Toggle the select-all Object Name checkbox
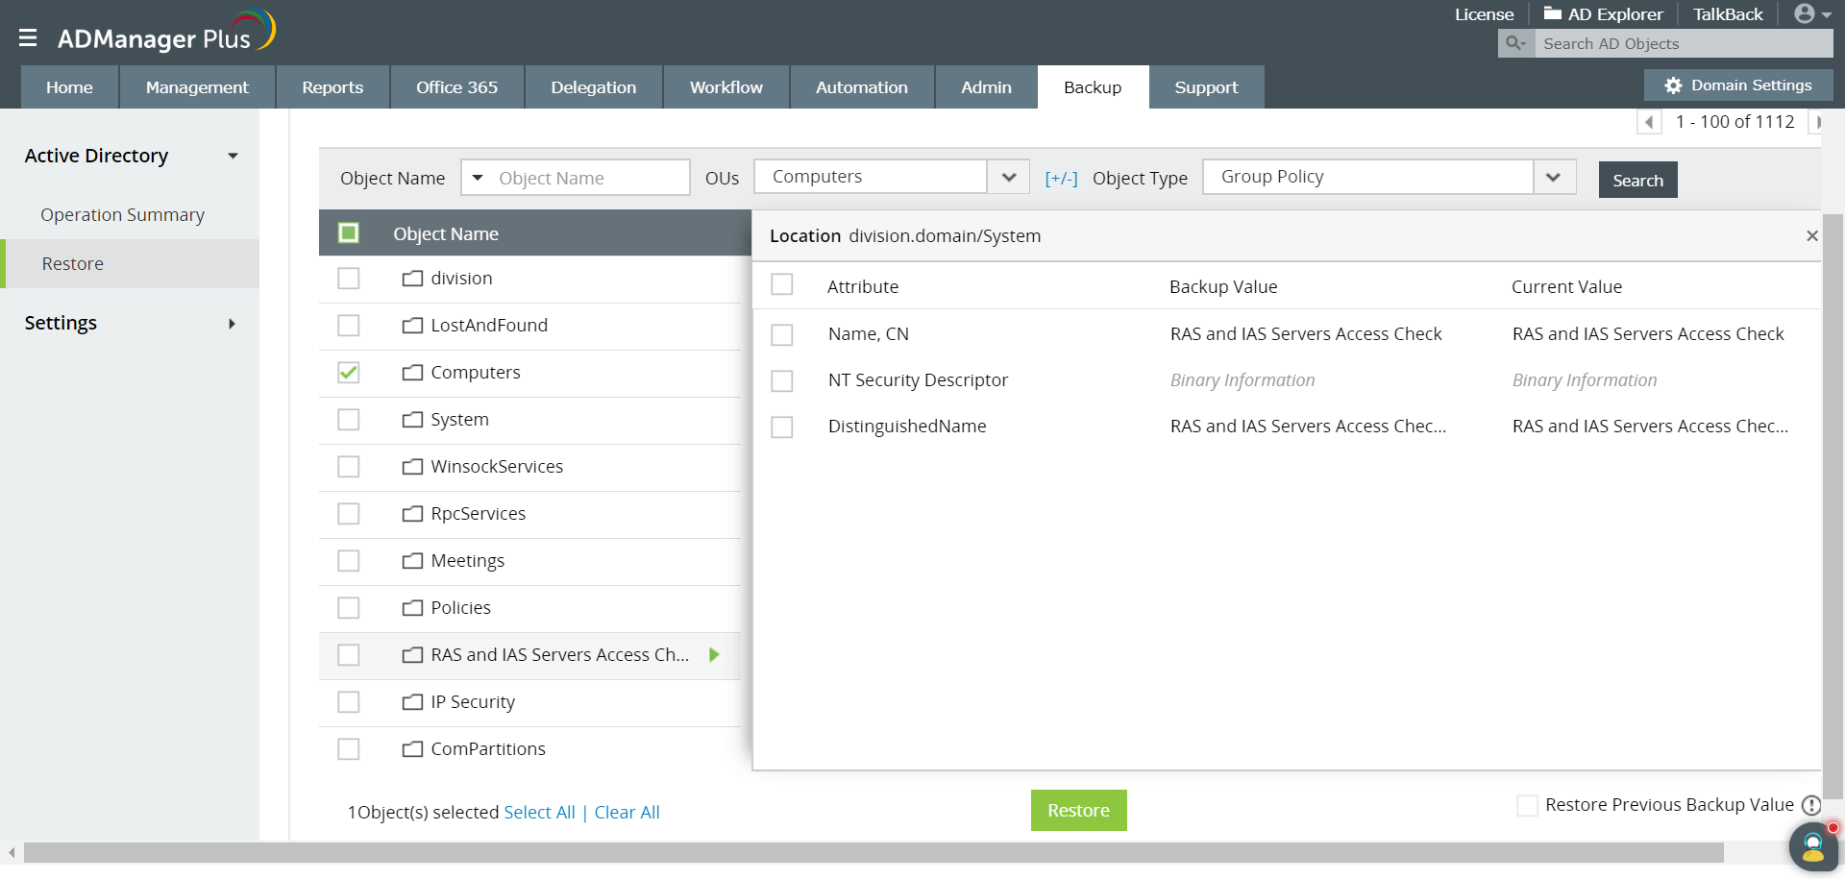This screenshot has height=879, width=1845. (349, 233)
